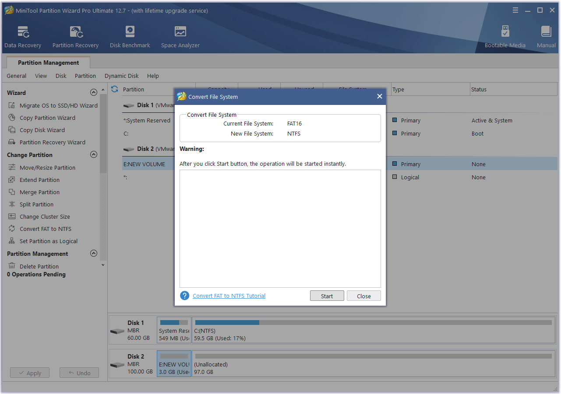Click Disk 1 drive icon in disk map
Screen dimensions: 561x394
click(x=117, y=331)
